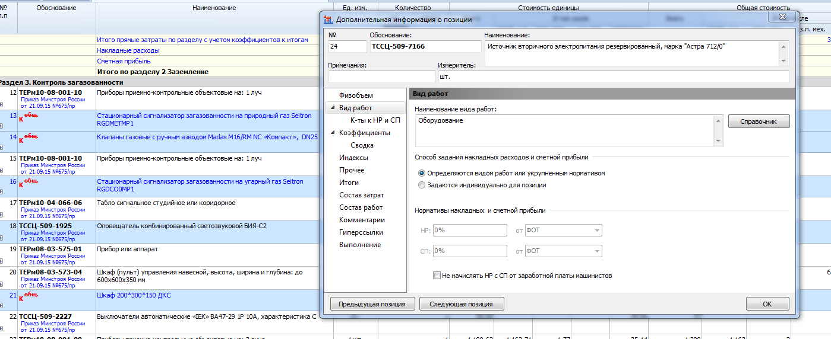Open the 'Выполнение' section
Screen dimensions: 831x339
(x=360, y=245)
